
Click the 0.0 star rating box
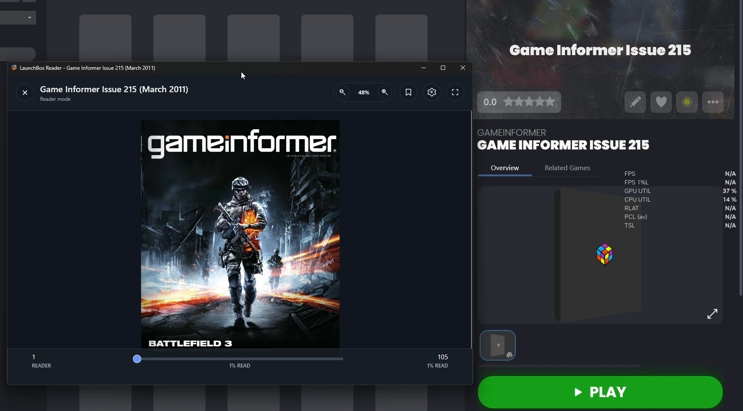coord(519,102)
